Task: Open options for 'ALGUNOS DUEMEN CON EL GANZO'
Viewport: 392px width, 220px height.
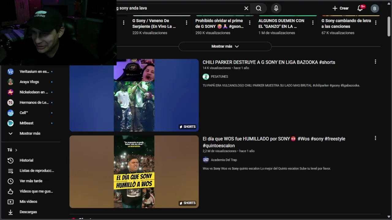Action: click(x=313, y=23)
